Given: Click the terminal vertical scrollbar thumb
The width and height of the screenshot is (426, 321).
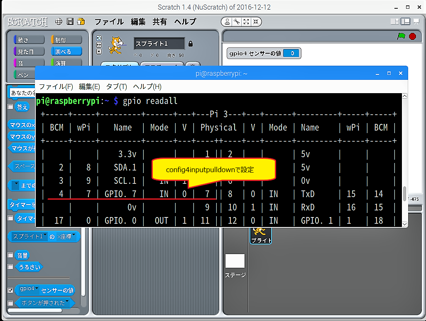Looking at the screenshot, I should click(x=404, y=193).
